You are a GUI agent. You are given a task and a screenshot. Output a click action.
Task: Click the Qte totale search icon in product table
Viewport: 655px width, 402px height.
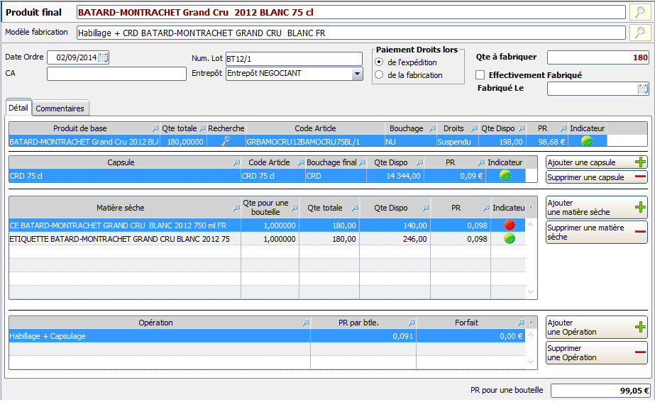click(x=202, y=128)
